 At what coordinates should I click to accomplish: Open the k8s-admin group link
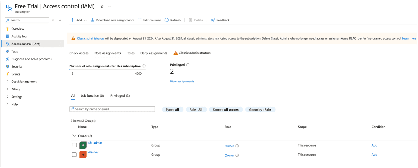pos(95,143)
